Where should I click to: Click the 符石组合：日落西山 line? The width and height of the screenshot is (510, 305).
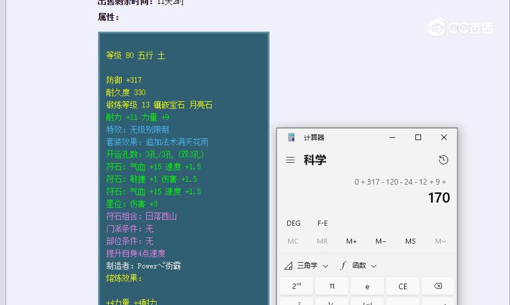[141, 216]
